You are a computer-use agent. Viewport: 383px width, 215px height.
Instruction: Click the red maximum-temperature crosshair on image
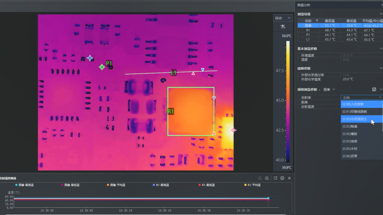233,130
